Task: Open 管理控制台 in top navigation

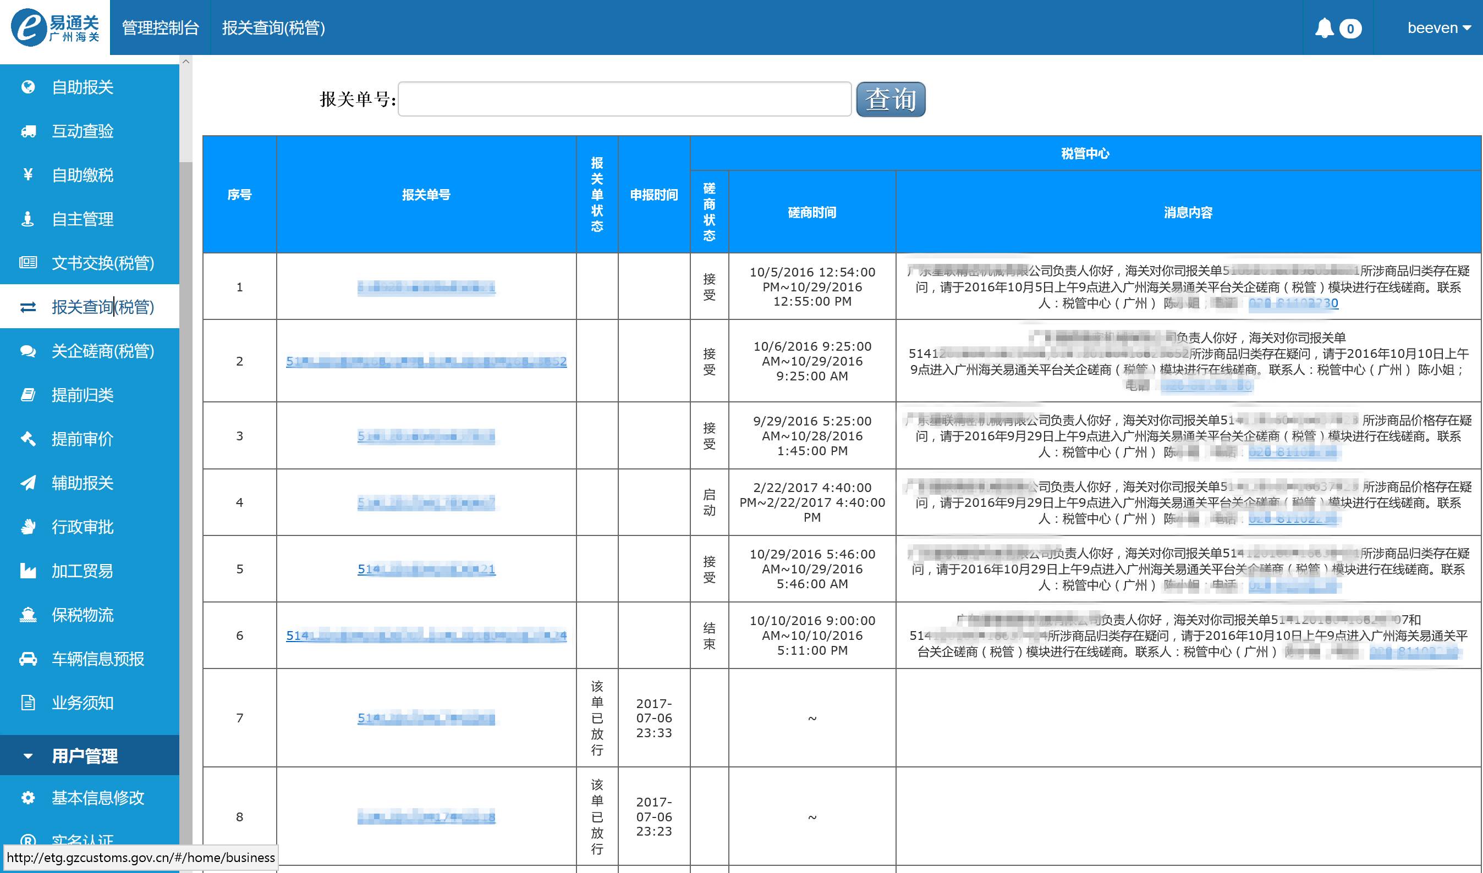Action: [160, 27]
